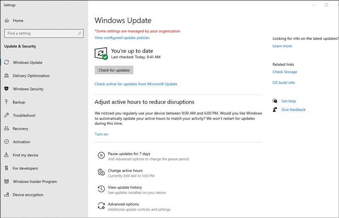
Task: Click the Find a setting search box
Action: tap(44, 33)
